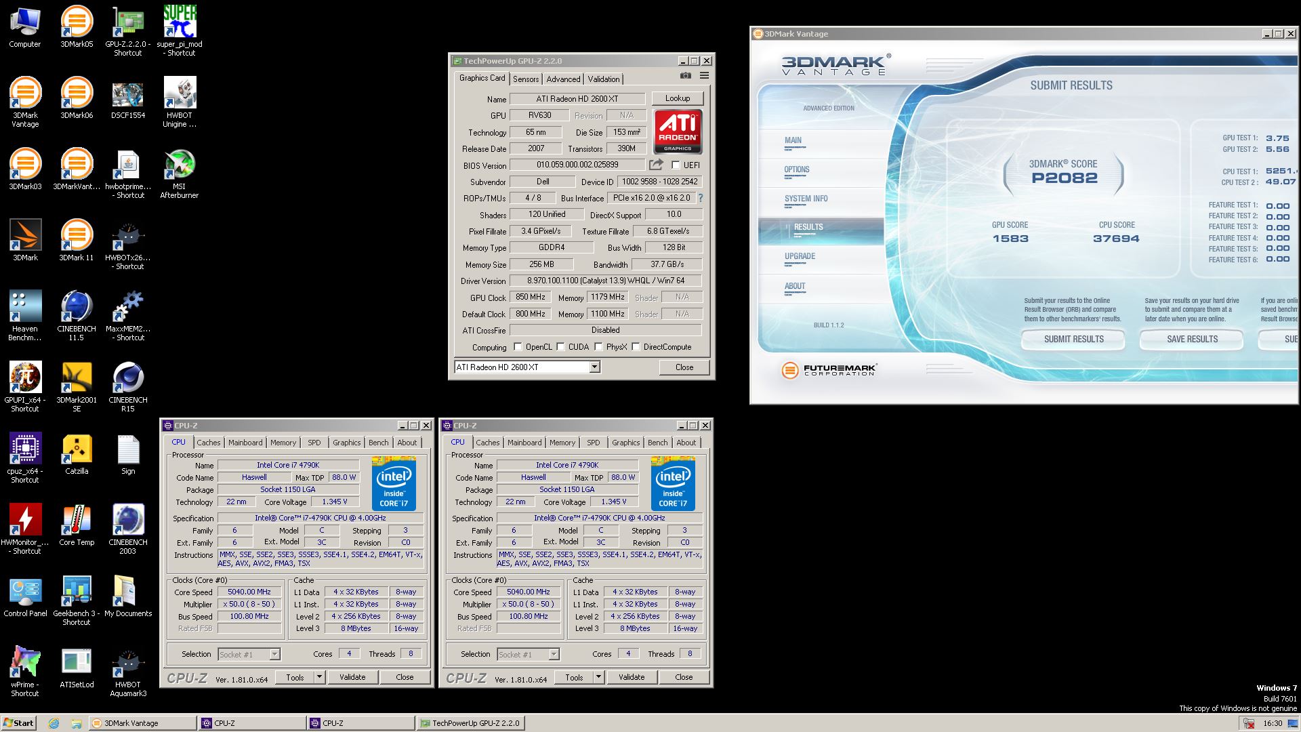The width and height of the screenshot is (1301, 732).
Task: Click Tools button in right CPU-Z
Action: 574,677
